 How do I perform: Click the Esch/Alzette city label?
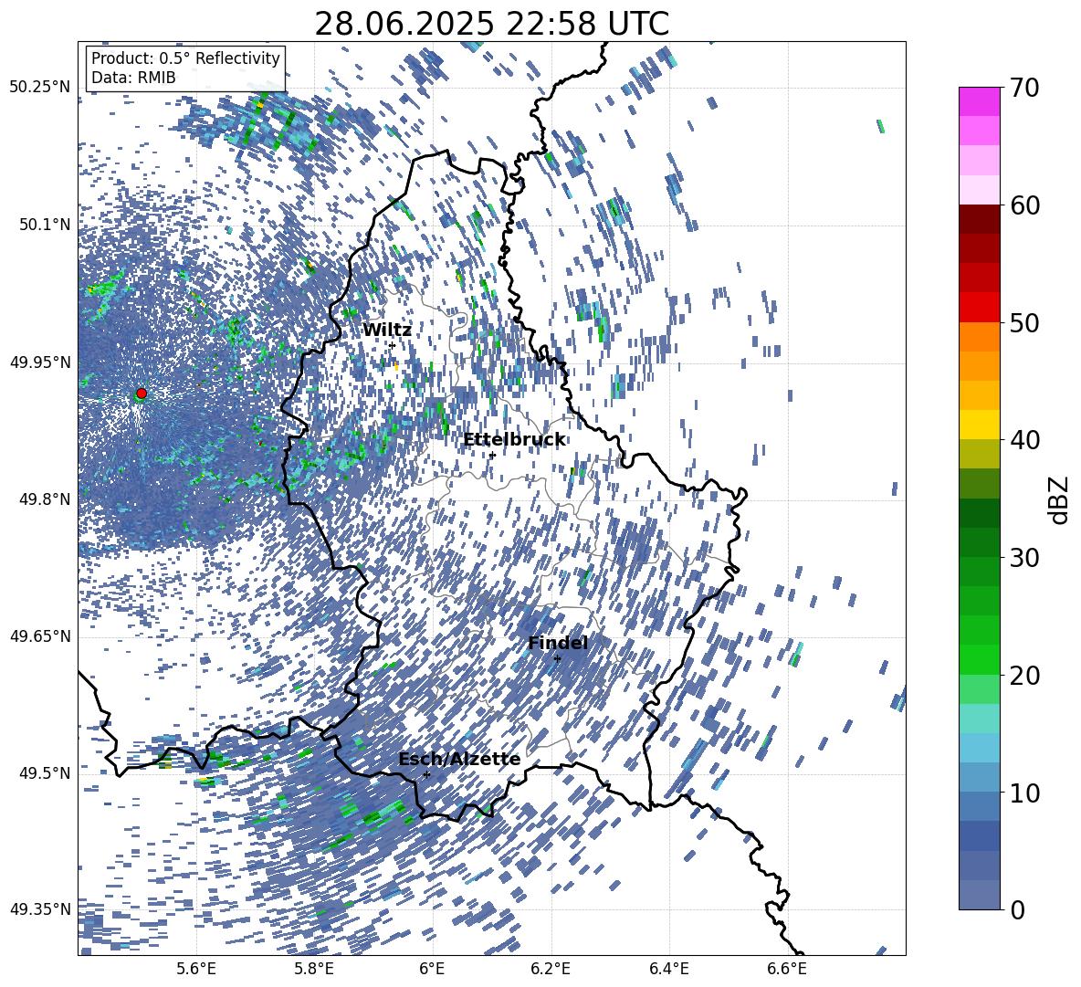(459, 760)
